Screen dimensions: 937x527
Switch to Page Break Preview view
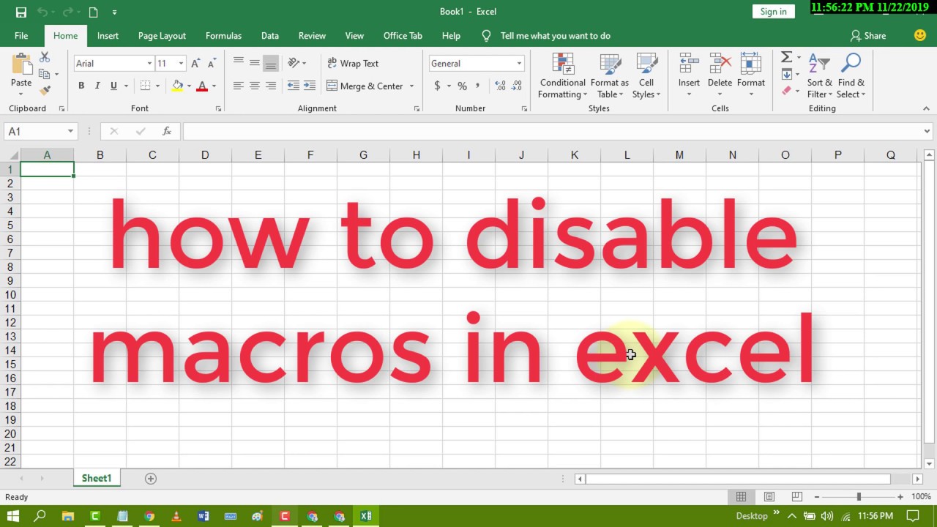point(797,497)
